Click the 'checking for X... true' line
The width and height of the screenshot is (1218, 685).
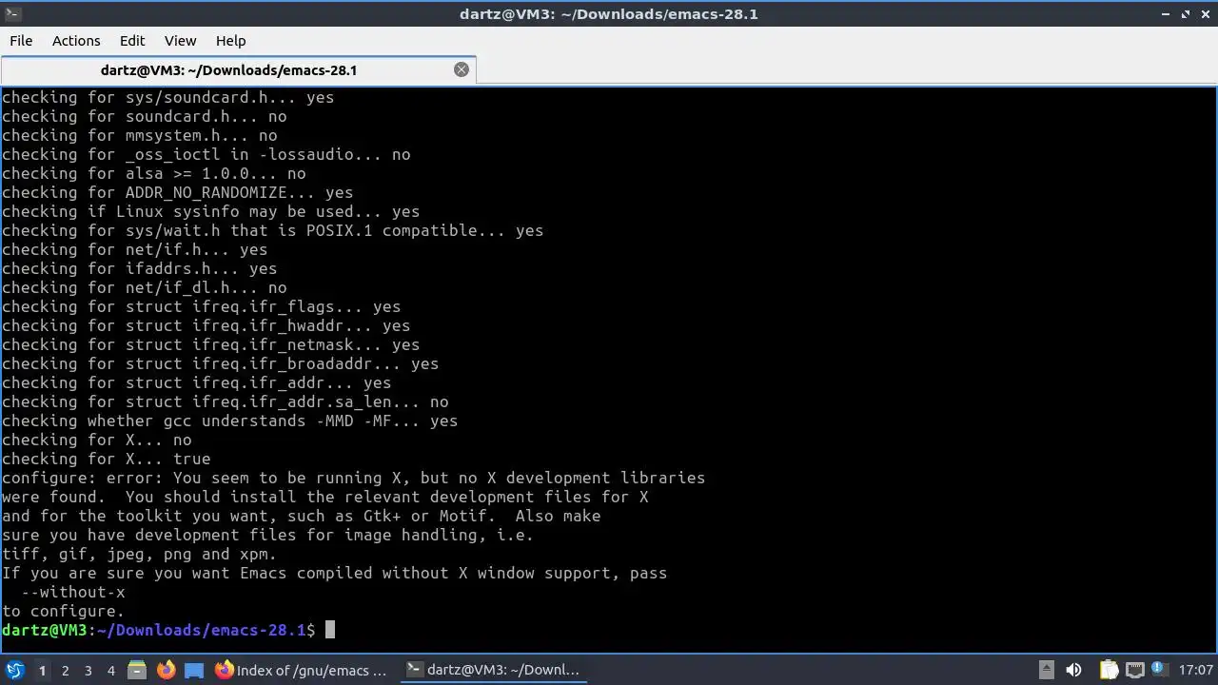tap(106, 459)
